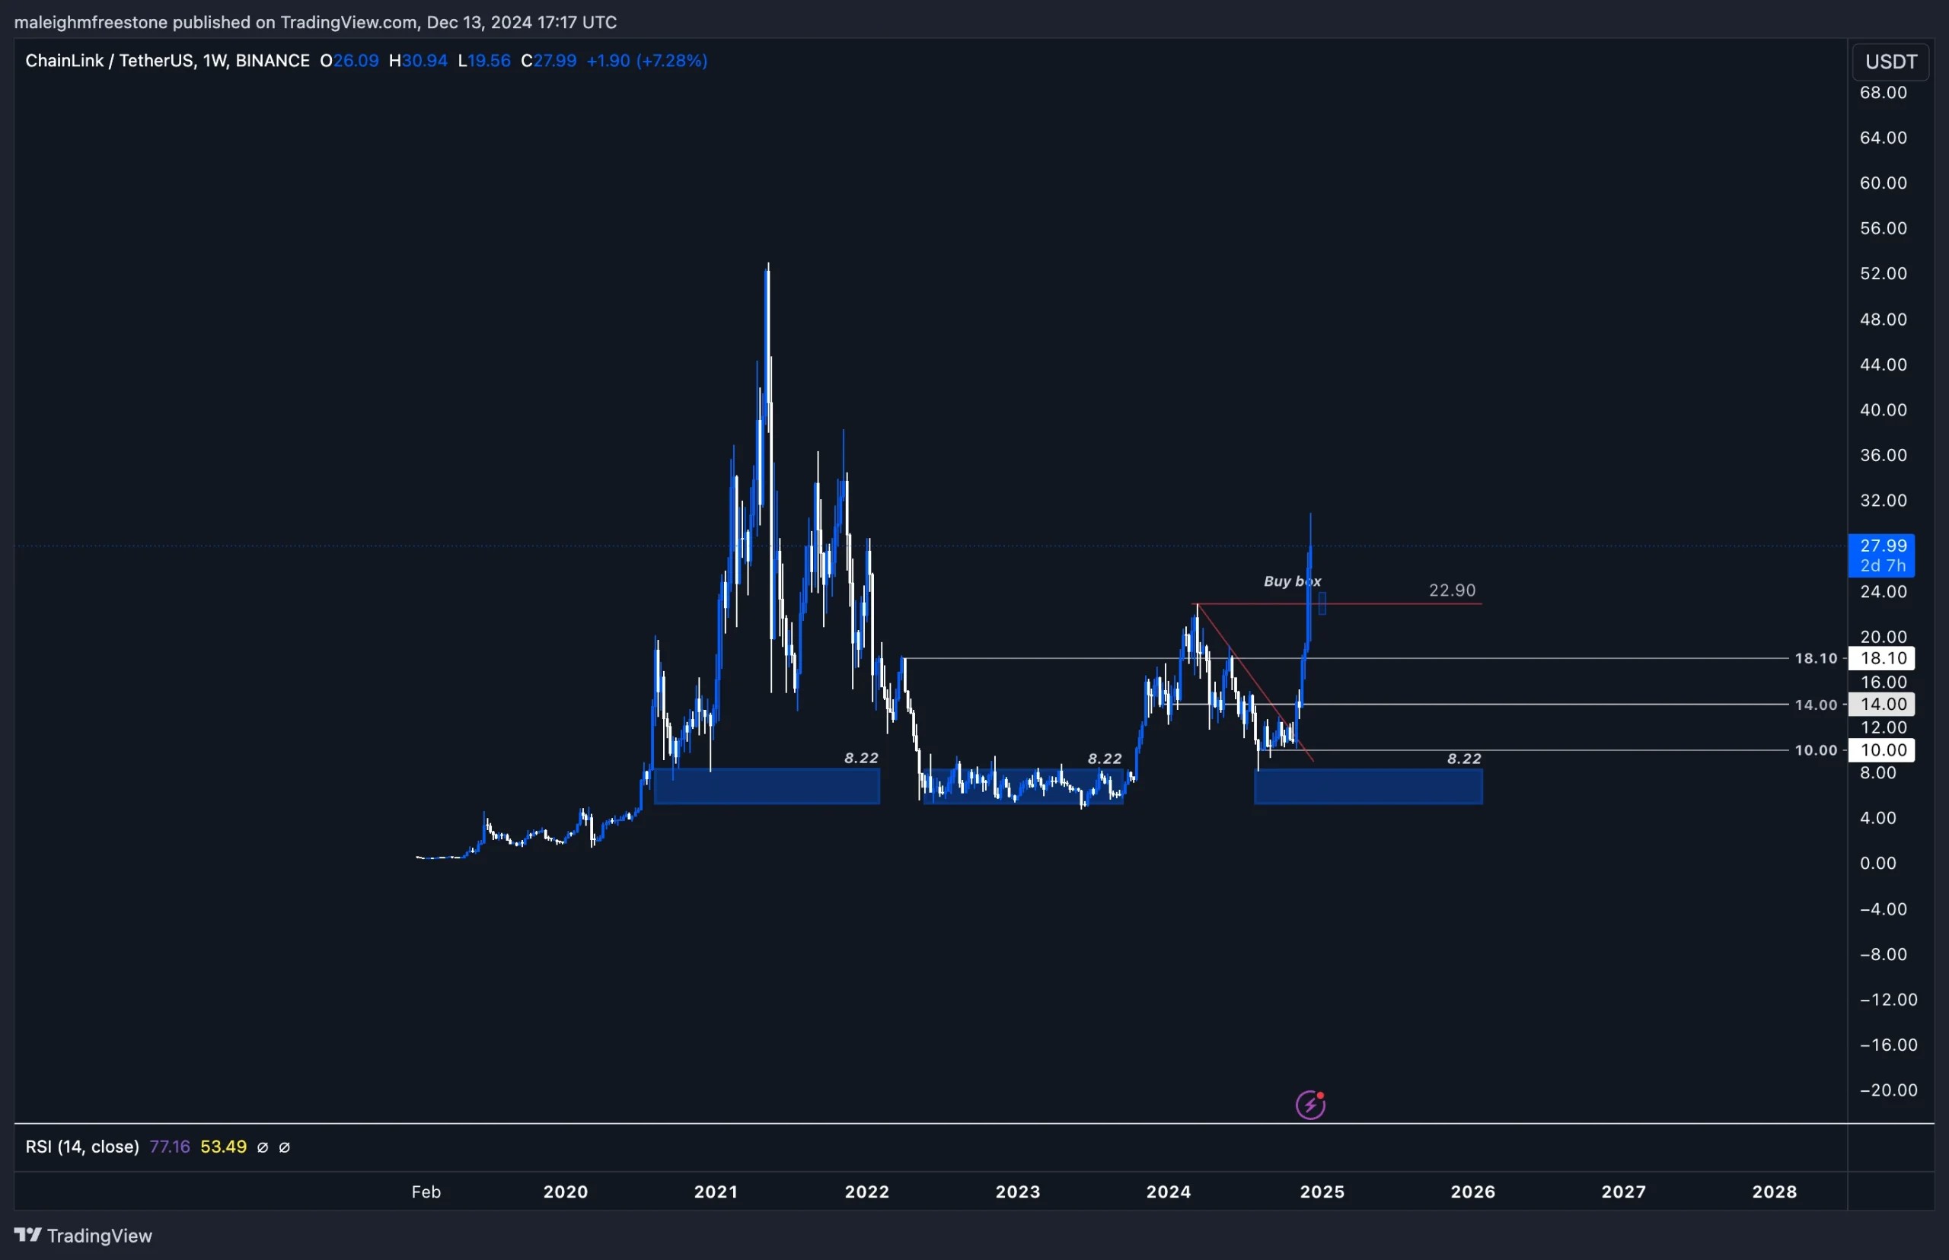
Task: Click the blue Buy box rectangle annotation
Action: tap(1324, 603)
